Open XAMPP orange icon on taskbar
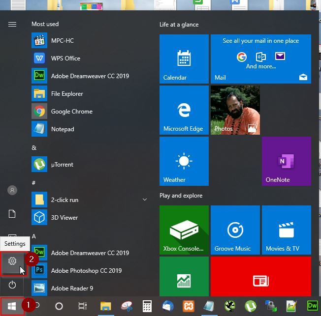 point(189,306)
